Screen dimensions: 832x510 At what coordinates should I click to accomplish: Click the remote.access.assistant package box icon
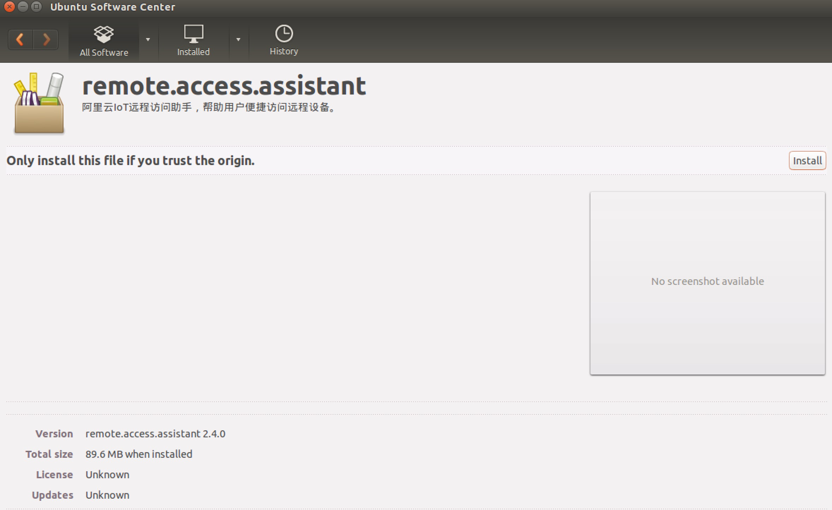tap(39, 103)
